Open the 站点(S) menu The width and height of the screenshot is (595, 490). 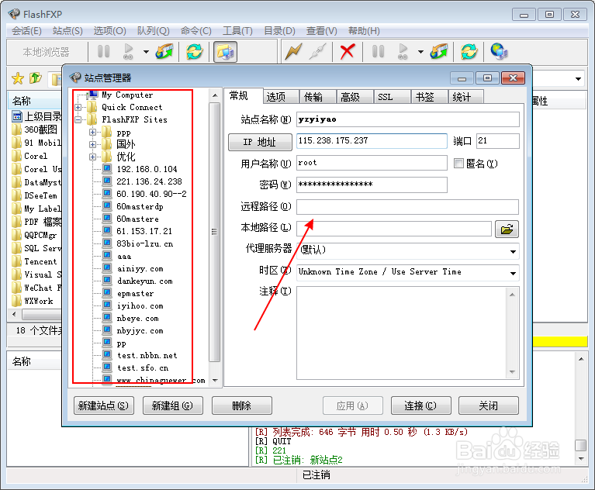click(x=67, y=31)
